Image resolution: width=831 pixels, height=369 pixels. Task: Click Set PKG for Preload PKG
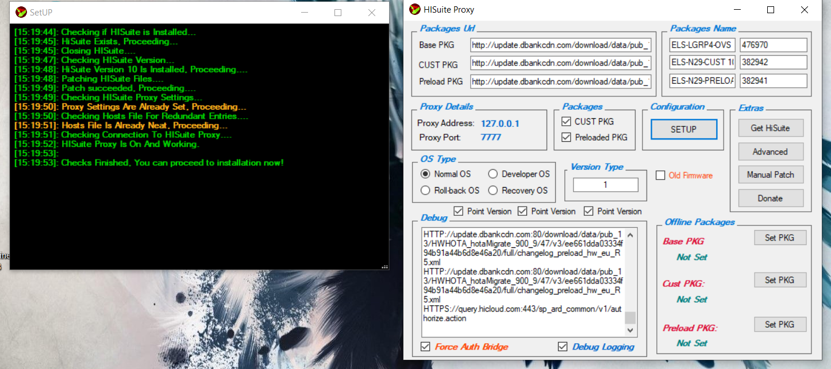pos(780,324)
